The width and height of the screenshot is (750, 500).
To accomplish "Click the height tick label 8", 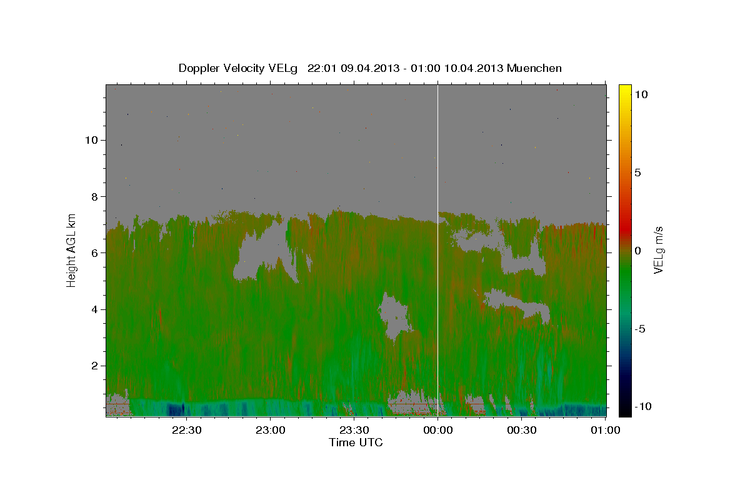I will point(94,196).
